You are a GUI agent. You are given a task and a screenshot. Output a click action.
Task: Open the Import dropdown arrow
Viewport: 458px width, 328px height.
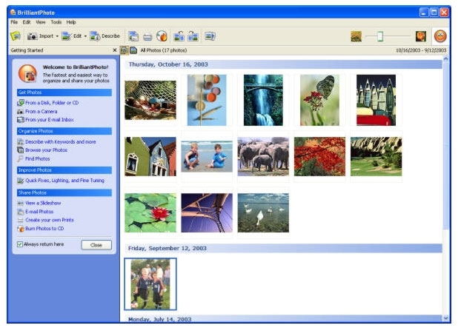(57, 36)
